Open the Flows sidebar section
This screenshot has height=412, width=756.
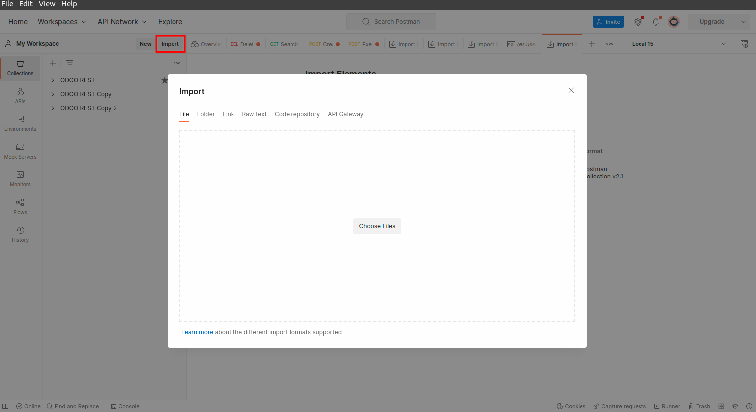tap(20, 207)
